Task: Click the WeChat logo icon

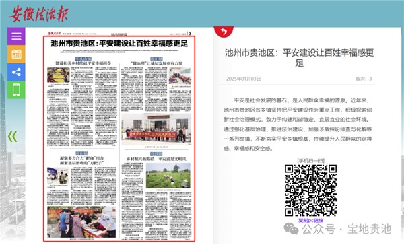Action: point(291,229)
